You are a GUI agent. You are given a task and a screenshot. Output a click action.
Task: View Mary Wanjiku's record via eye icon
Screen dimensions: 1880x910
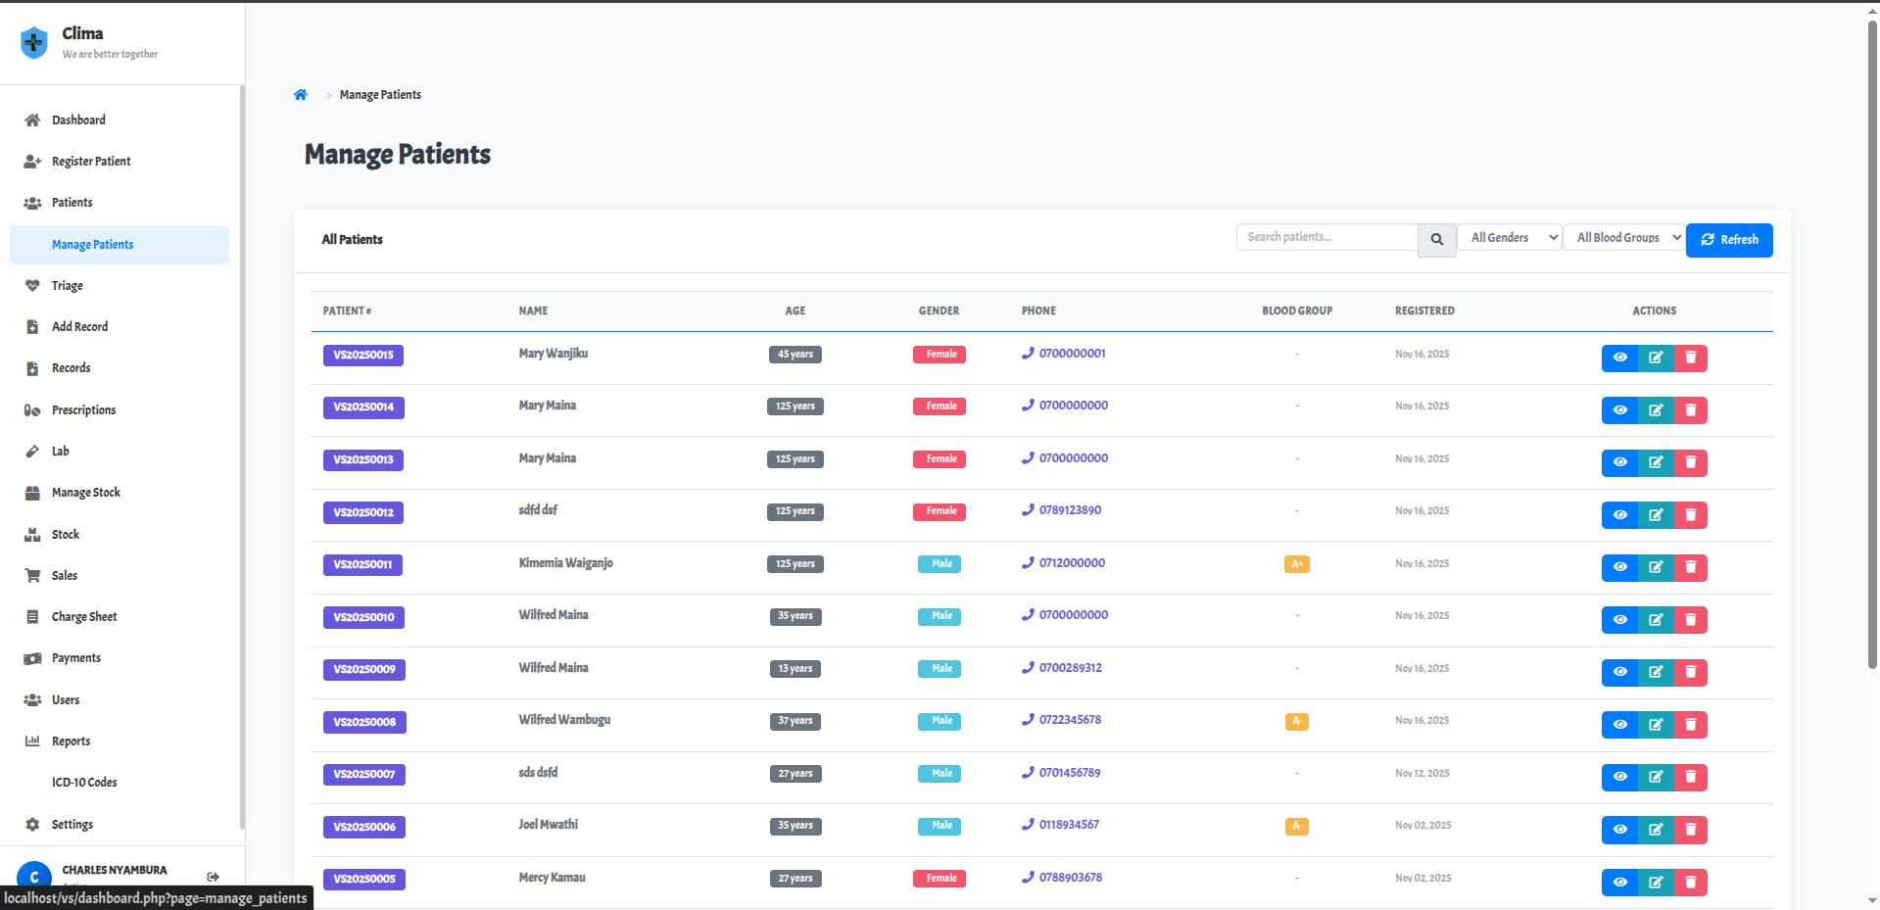pyautogui.click(x=1619, y=358)
